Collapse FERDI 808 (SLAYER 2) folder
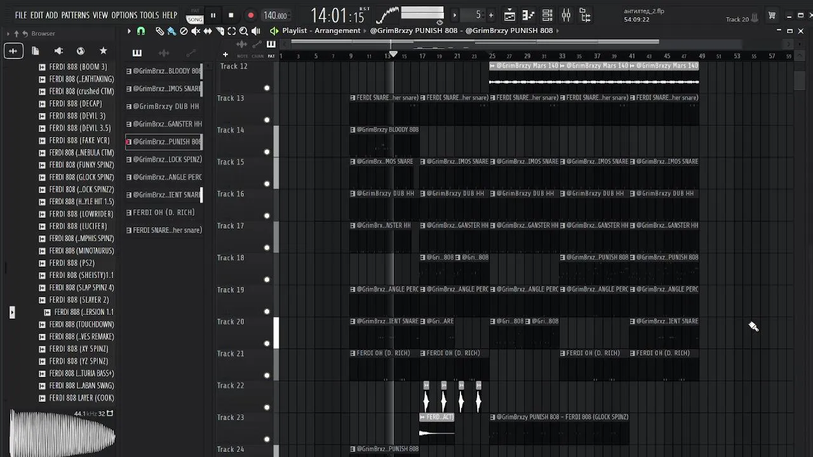The image size is (813, 457). click(42, 300)
